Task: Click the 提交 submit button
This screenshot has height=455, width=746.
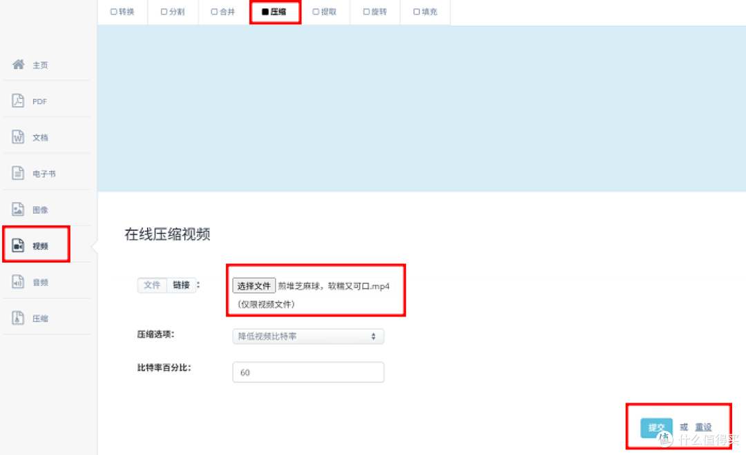Action: pyautogui.click(x=657, y=427)
